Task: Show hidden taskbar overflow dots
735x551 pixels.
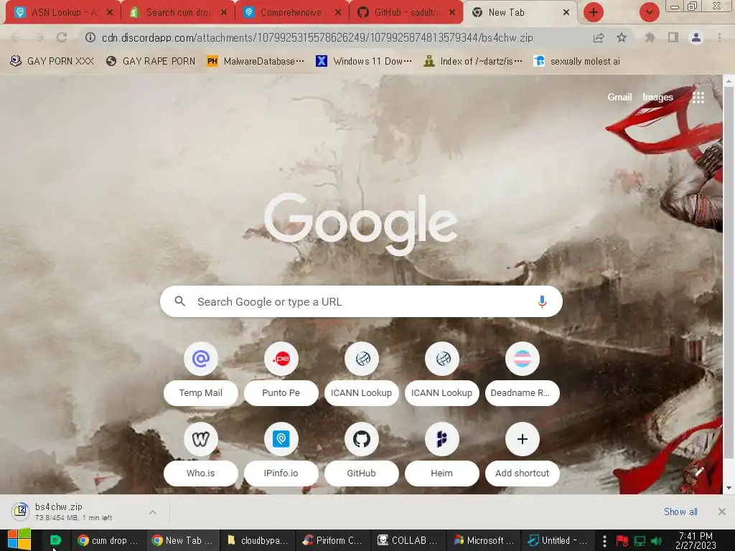Action: point(604,541)
